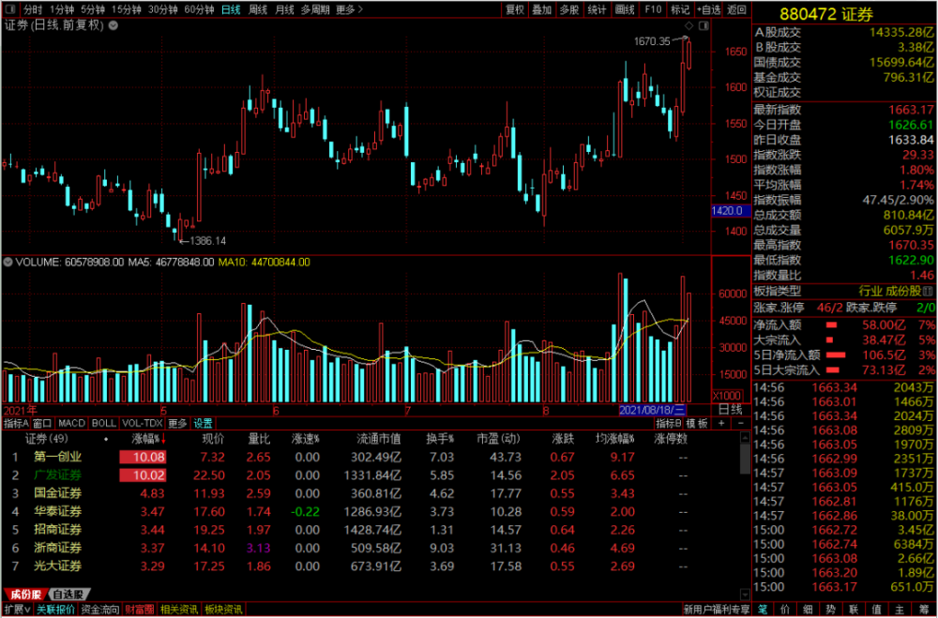Sort the list by 涨幅% column header
The width and height of the screenshot is (938, 618).
(144, 438)
